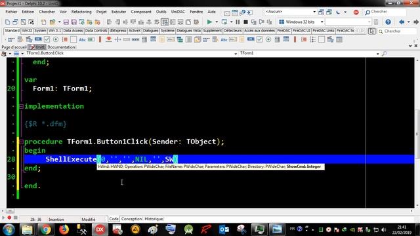
Task: Go to the Page d'accueil tab
Action: pyautogui.click(x=14, y=47)
